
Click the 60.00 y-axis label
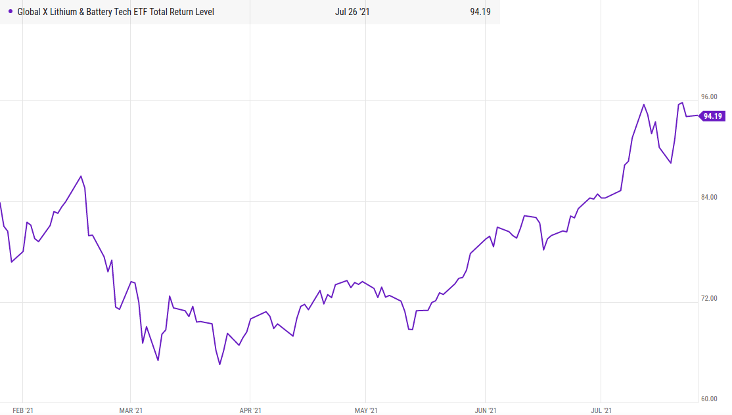tap(709, 399)
